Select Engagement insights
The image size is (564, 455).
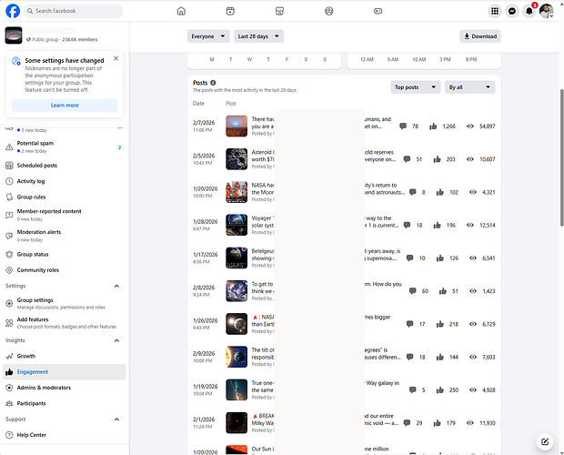pos(65,372)
